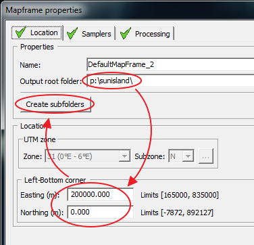Screen dimensions: 254x245
Task: Open the Processing tab
Action: point(145,34)
